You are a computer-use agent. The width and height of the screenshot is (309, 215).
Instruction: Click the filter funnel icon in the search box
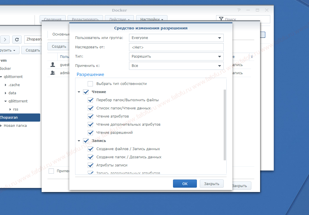(221, 19)
